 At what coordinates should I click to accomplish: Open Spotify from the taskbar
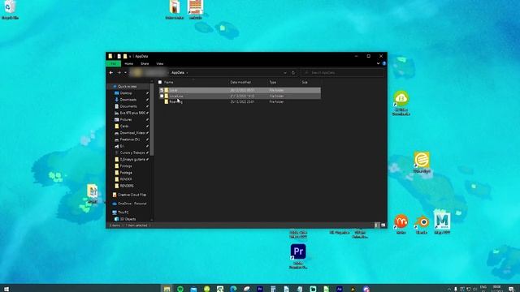[180, 289]
